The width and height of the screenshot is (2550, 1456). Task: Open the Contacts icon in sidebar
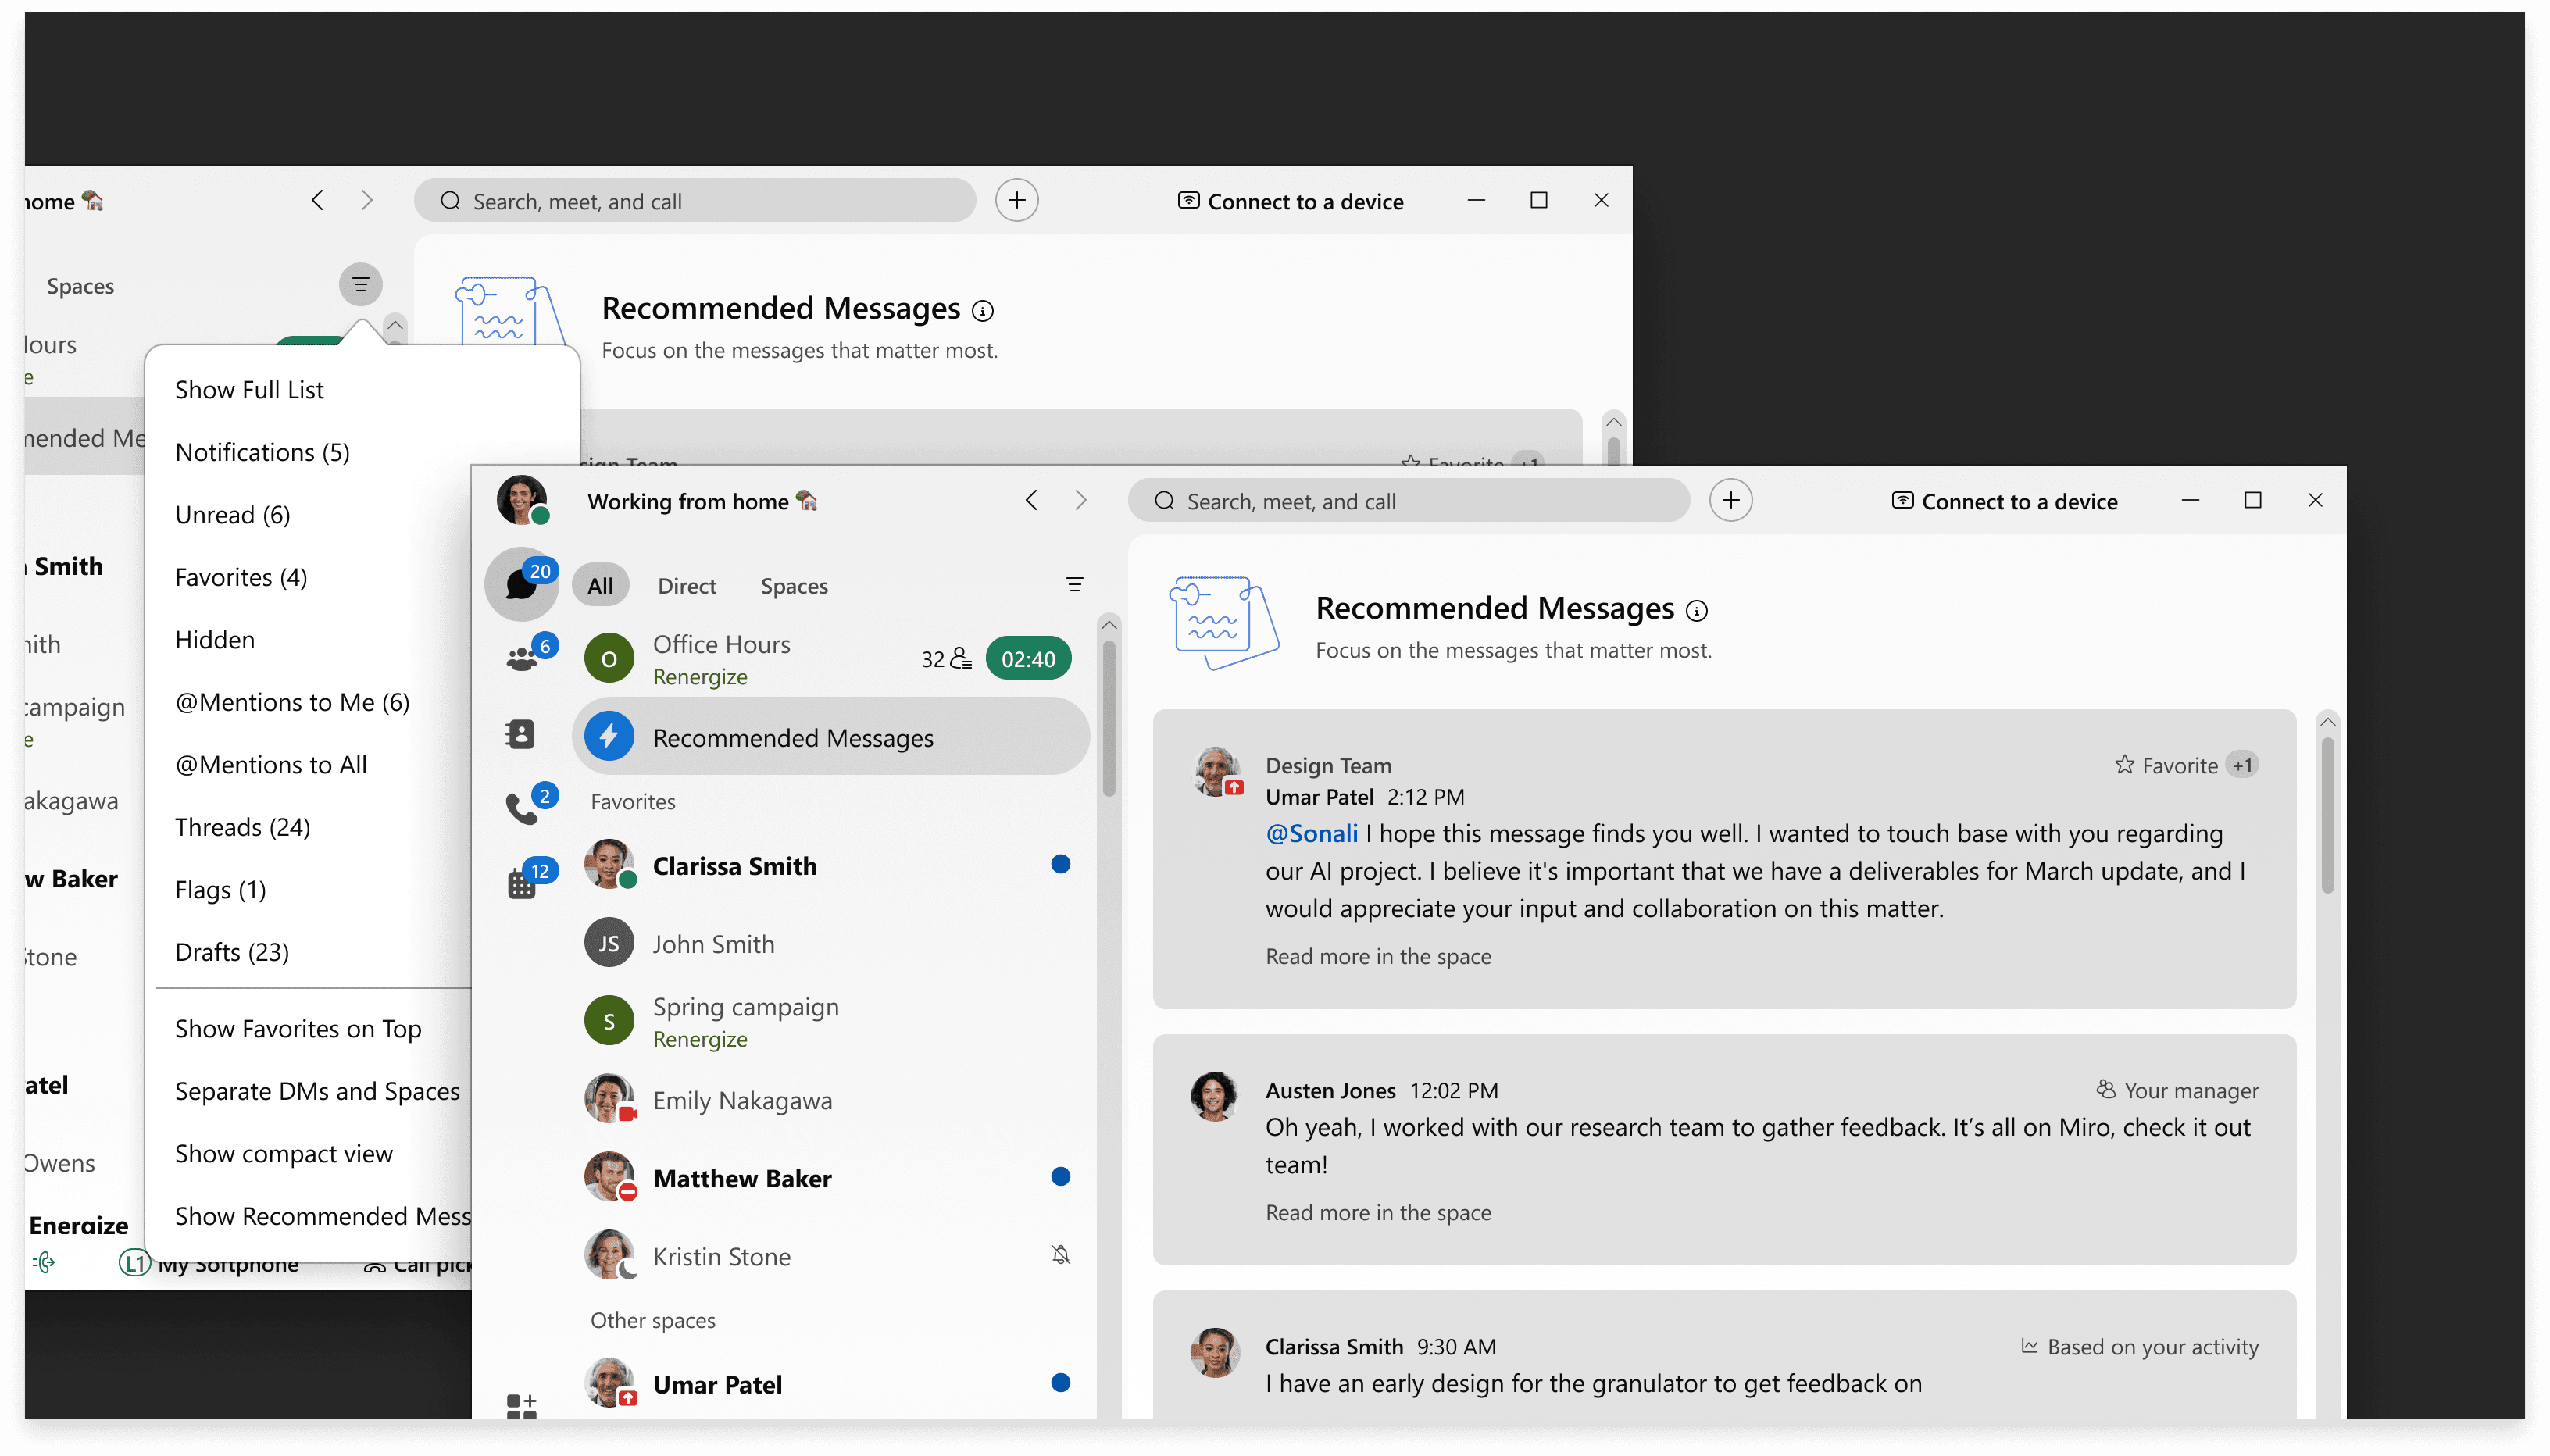pyautogui.click(x=521, y=735)
